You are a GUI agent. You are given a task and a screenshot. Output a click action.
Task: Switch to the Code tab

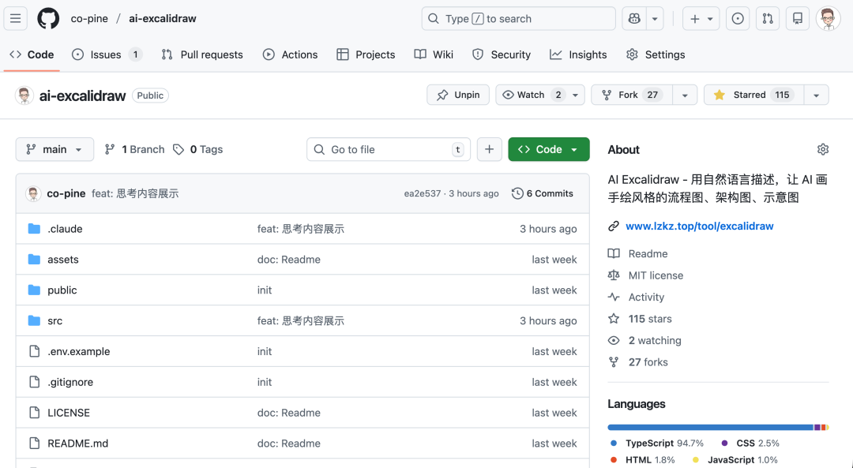pos(32,54)
